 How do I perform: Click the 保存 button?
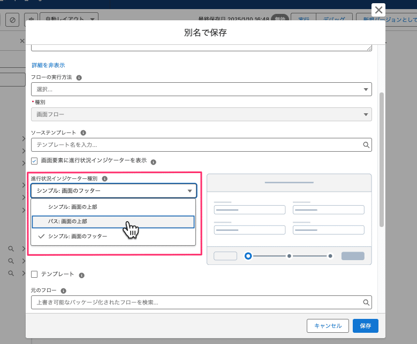click(366, 326)
